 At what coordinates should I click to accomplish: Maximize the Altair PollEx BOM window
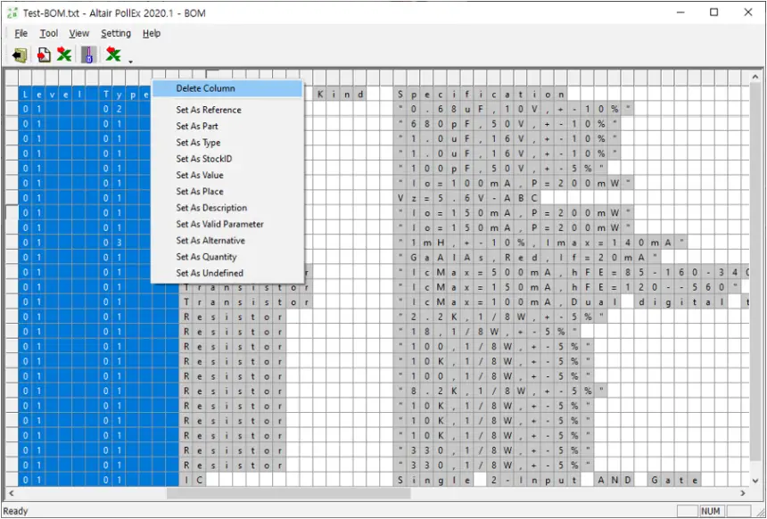click(x=714, y=12)
